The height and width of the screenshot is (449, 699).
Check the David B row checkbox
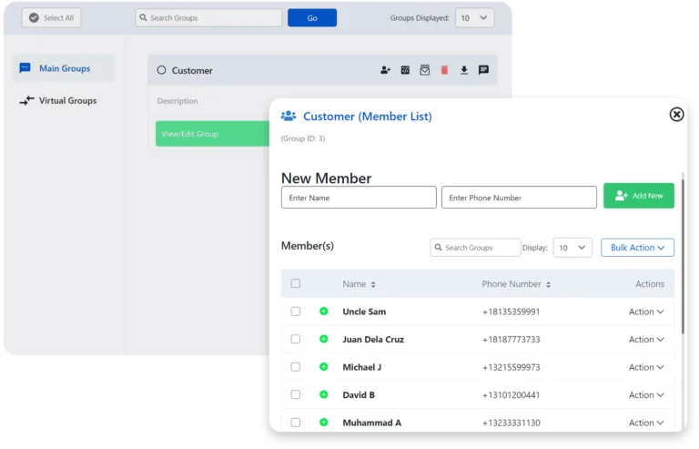click(296, 394)
